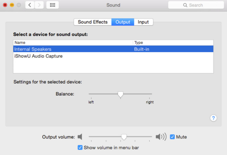Click the loud volume speaker icon

click(161, 137)
